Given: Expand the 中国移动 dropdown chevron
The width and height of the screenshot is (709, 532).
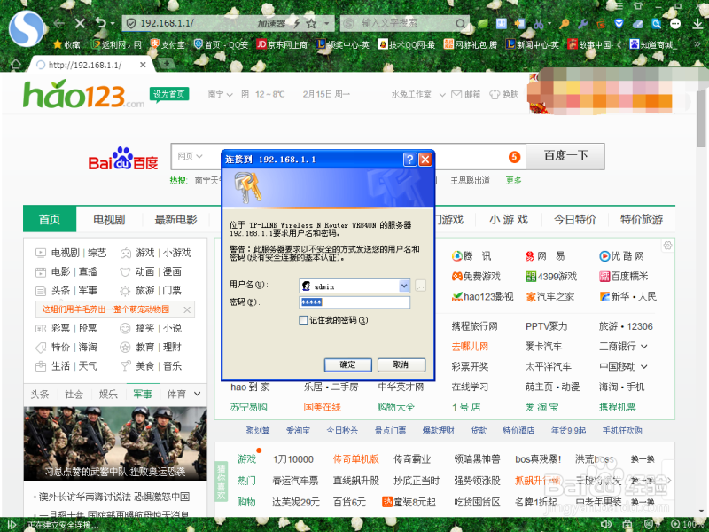Looking at the screenshot, I should tap(644, 366).
